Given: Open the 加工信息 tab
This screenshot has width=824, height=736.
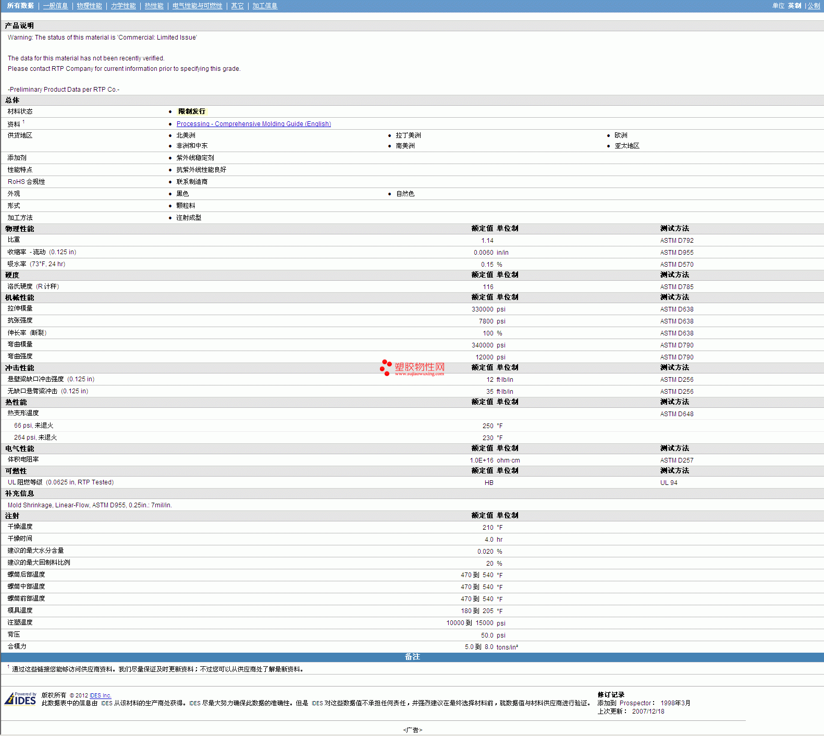Looking at the screenshot, I should click(265, 6).
